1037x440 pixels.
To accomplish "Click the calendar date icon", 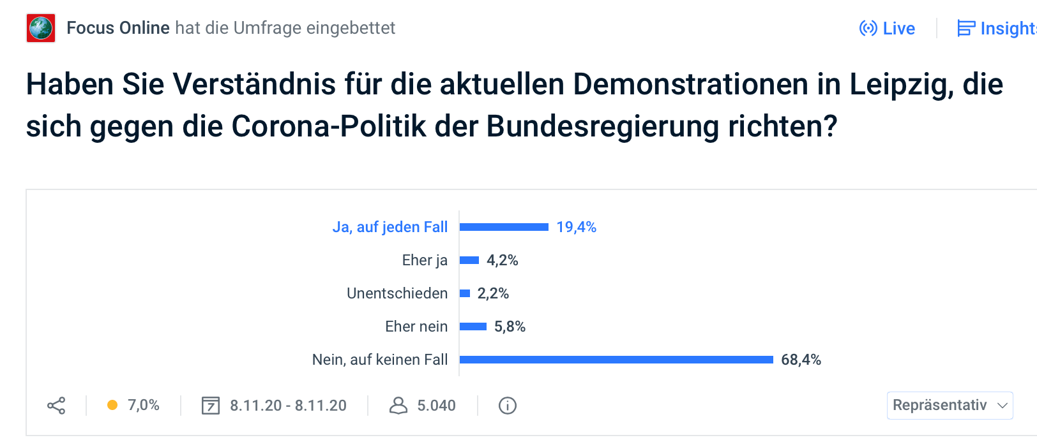I will point(211,406).
